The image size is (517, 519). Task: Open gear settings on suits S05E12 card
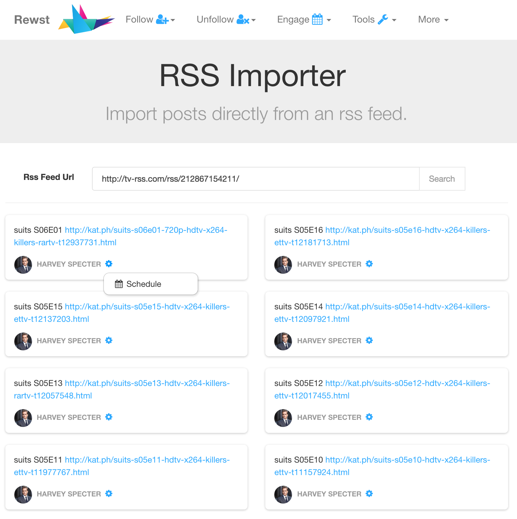coord(369,417)
